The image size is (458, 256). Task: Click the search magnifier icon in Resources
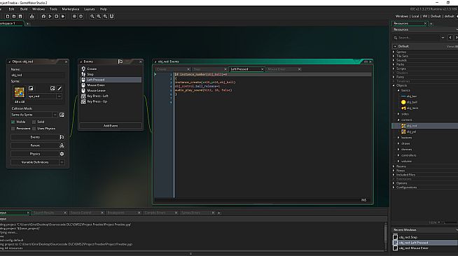[396, 38]
